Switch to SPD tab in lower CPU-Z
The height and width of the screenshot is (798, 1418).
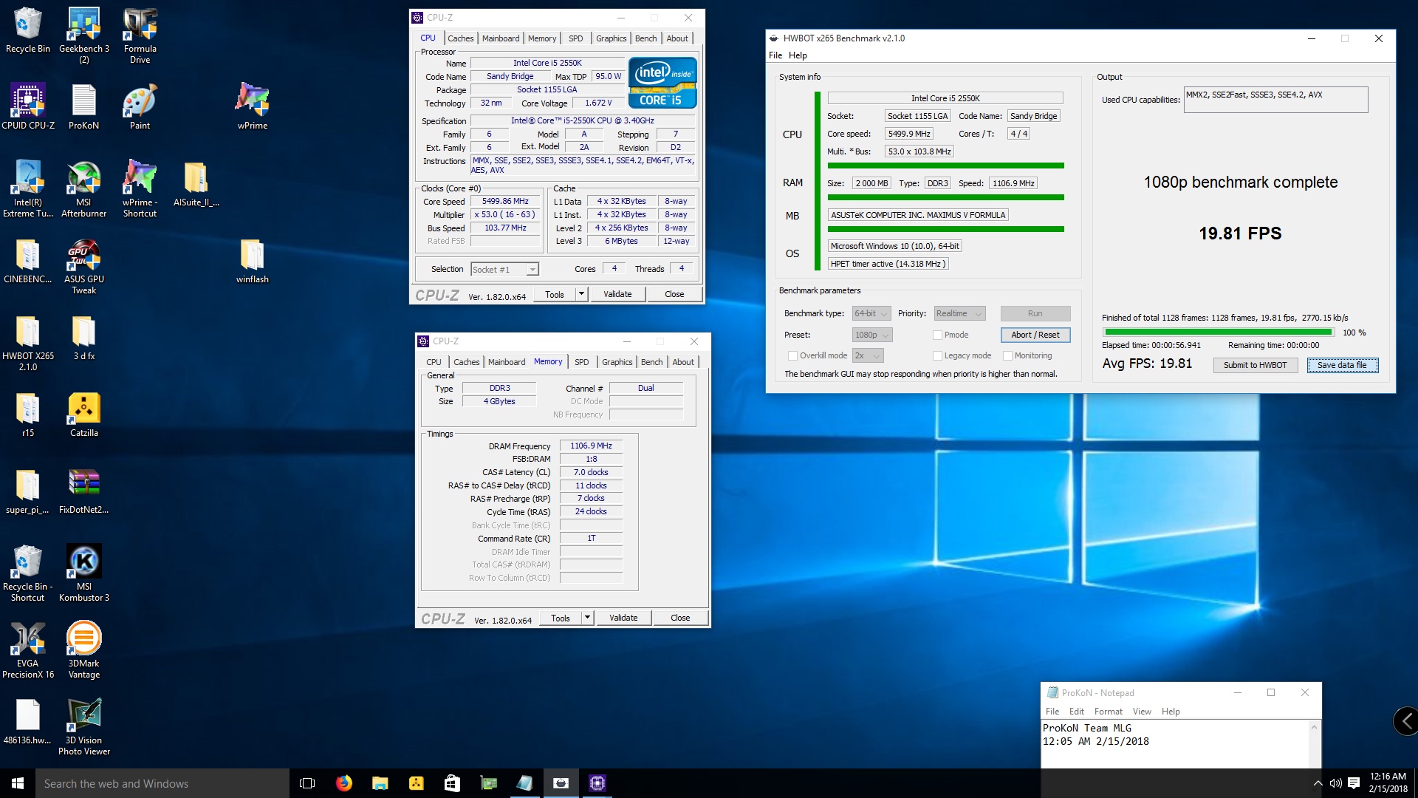click(582, 362)
